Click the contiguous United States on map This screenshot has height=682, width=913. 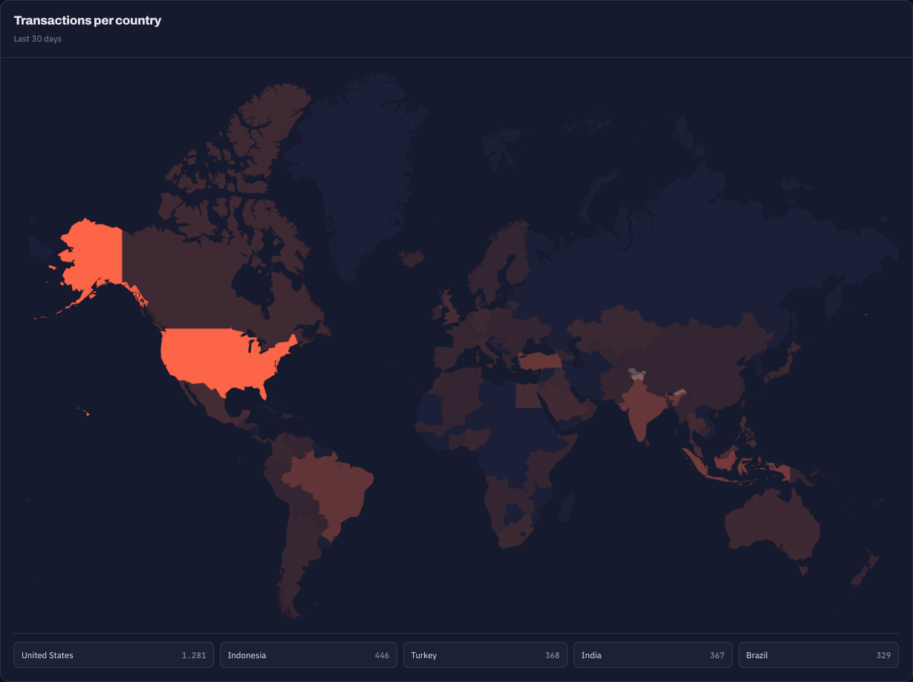223,357
